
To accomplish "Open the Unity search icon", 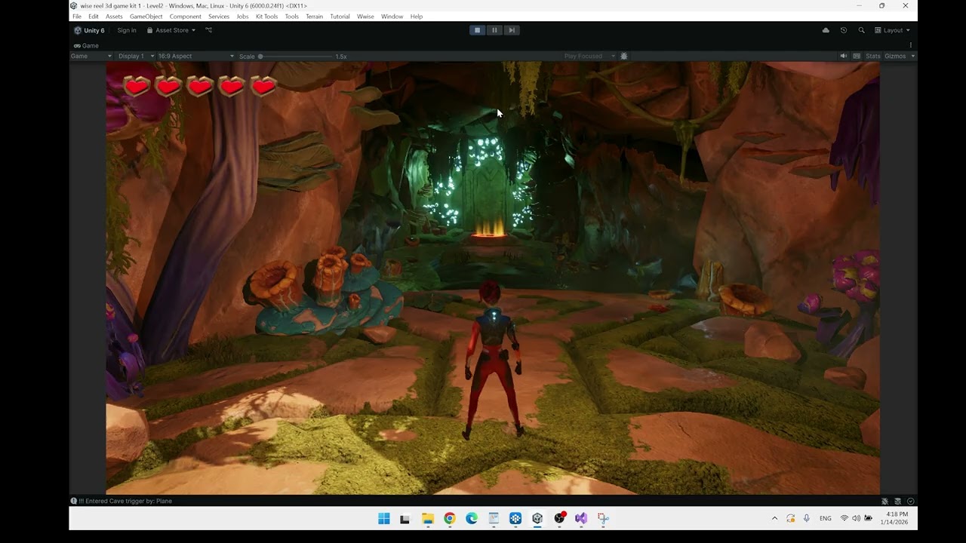I will click(861, 30).
